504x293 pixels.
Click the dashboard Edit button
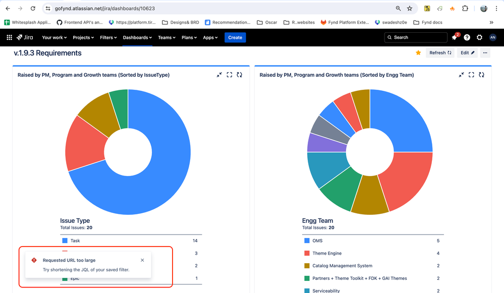click(x=467, y=53)
